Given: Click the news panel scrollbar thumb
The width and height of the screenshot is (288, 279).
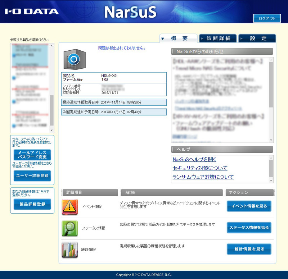Looking at the screenshot, I should pos(271,85).
